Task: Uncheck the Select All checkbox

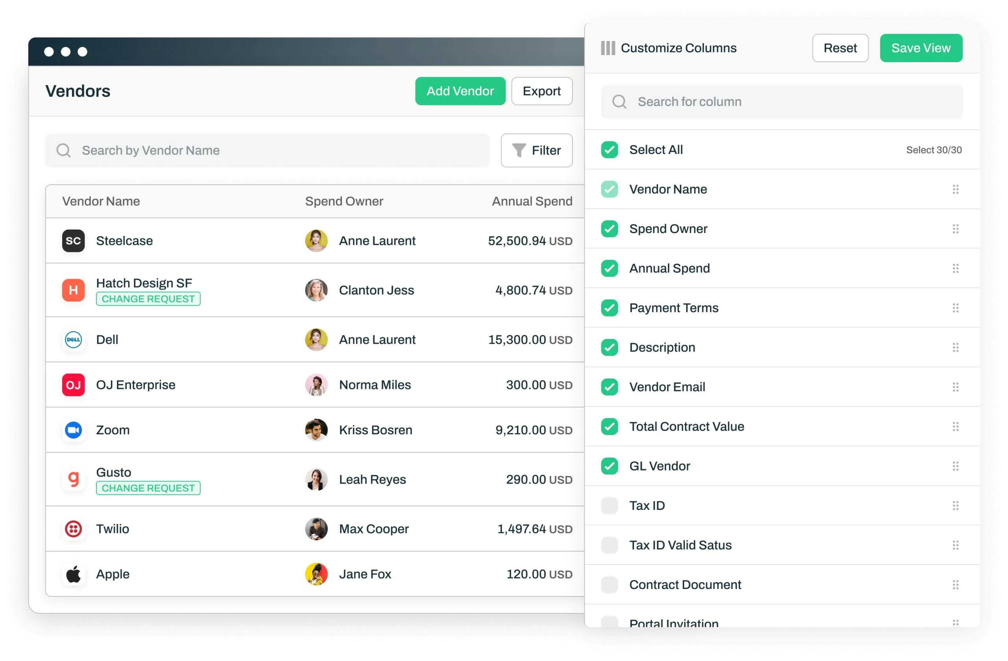Action: (x=610, y=150)
